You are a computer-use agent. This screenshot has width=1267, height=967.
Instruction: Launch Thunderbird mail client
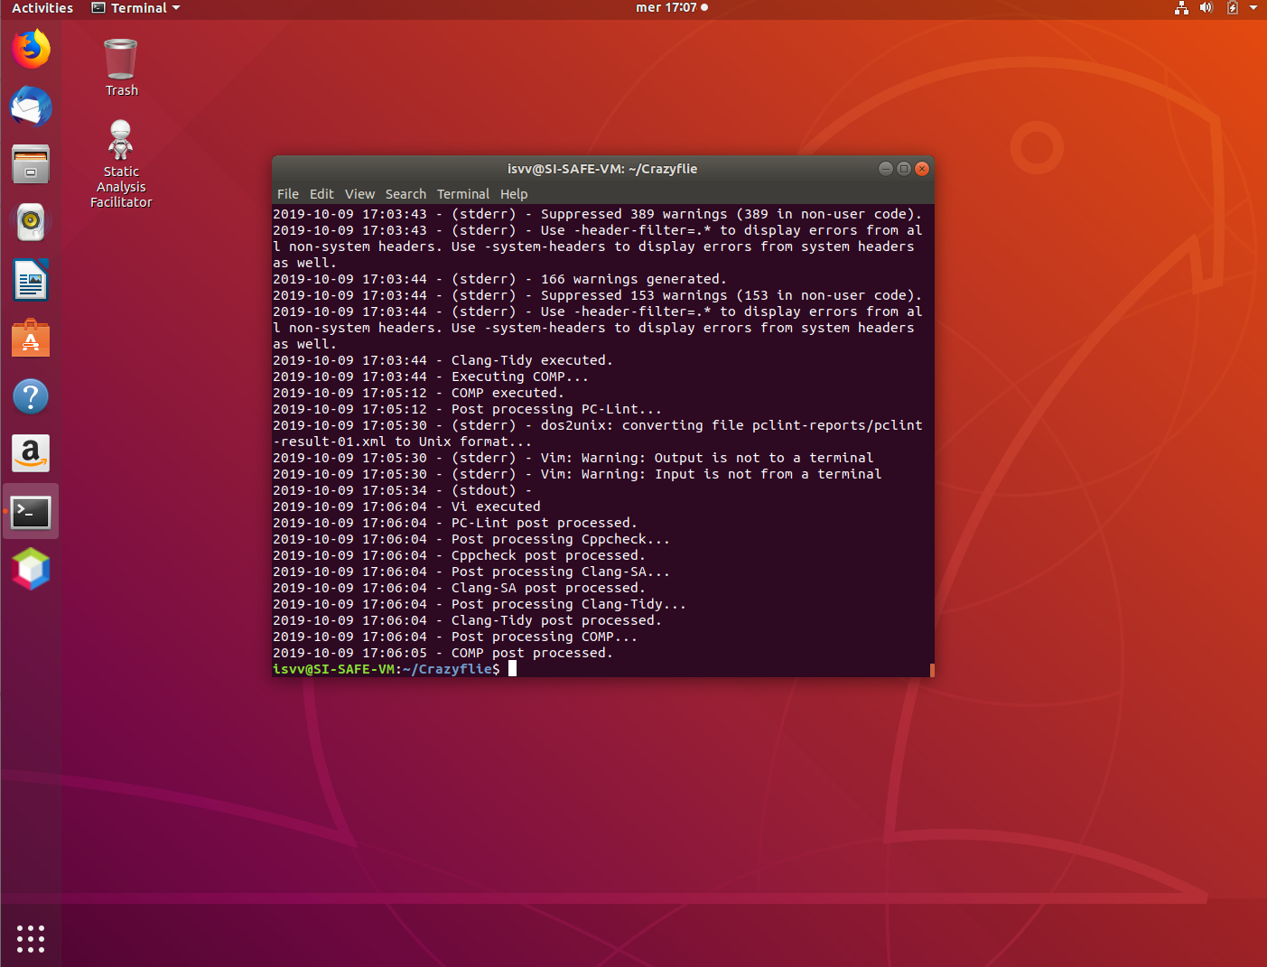(x=31, y=107)
